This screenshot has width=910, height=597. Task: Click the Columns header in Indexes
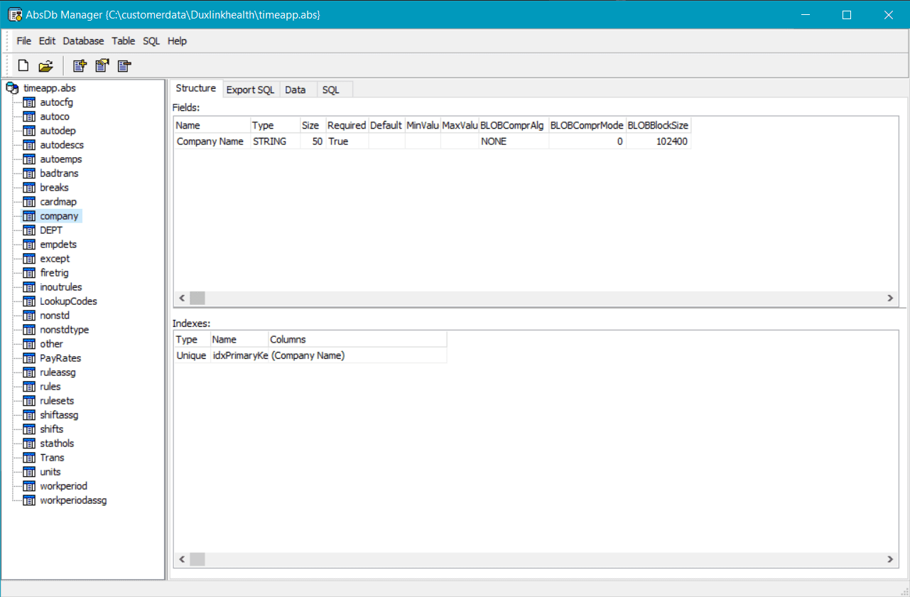tap(357, 340)
